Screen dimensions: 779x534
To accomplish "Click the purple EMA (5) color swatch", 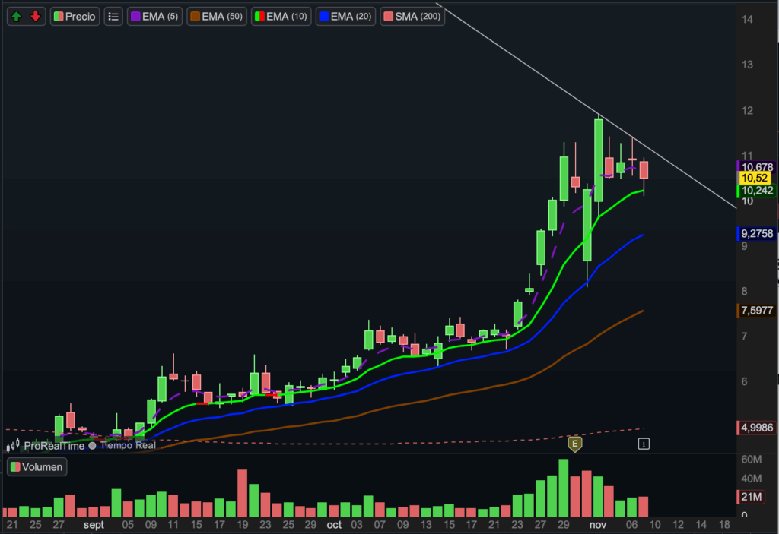I will point(135,16).
